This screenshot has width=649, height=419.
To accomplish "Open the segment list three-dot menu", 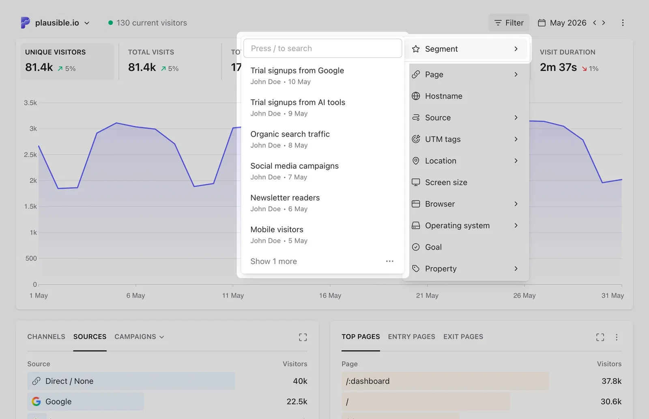I will [390, 261].
